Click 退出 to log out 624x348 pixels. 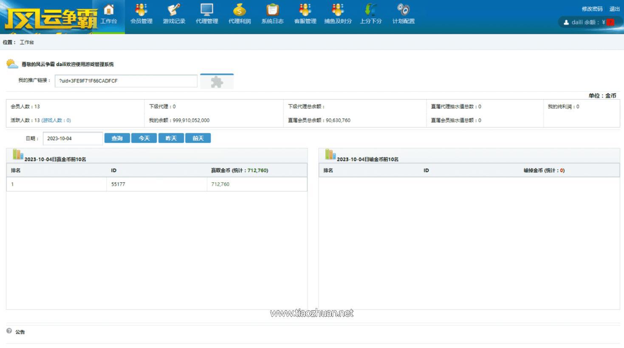615,9
